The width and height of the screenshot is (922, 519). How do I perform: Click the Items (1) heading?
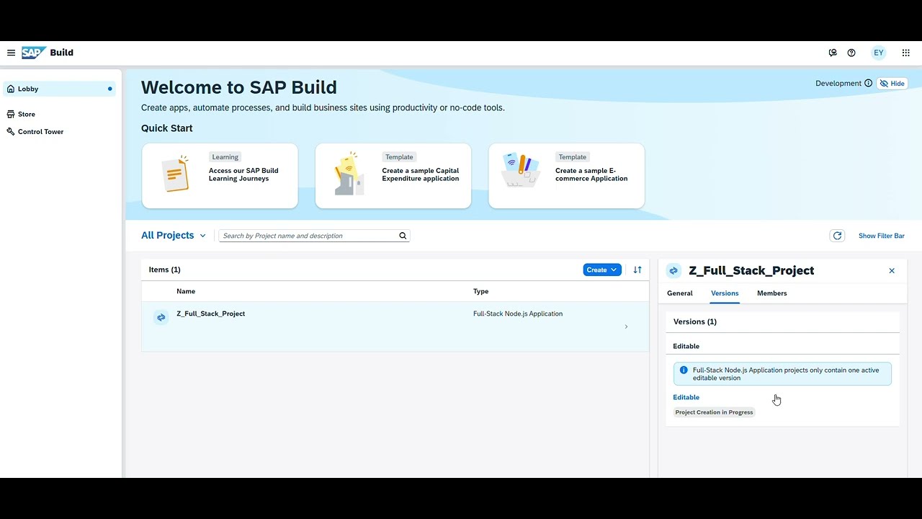165,270
